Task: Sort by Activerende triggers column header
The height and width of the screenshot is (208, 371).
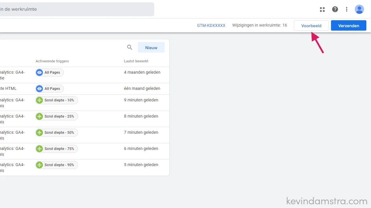Action: pyautogui.click(x=52, y=61)
